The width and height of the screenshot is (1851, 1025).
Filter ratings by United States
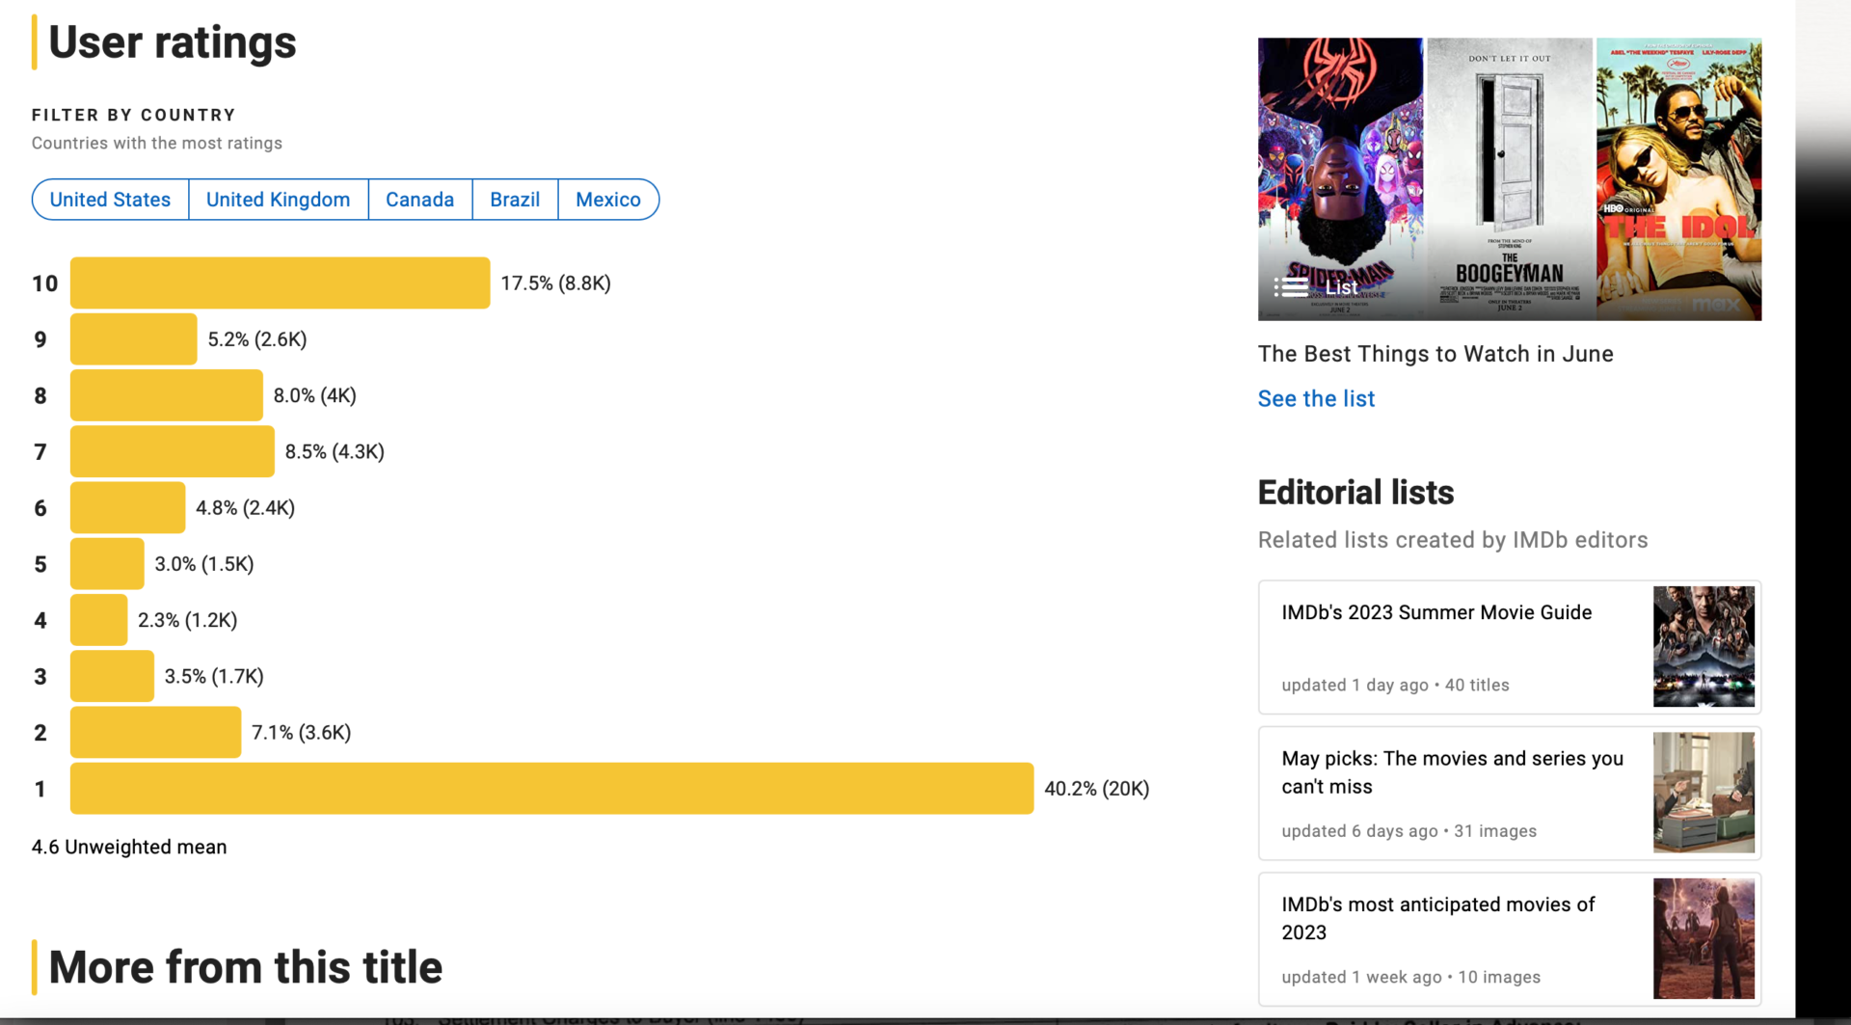point(110,200)
